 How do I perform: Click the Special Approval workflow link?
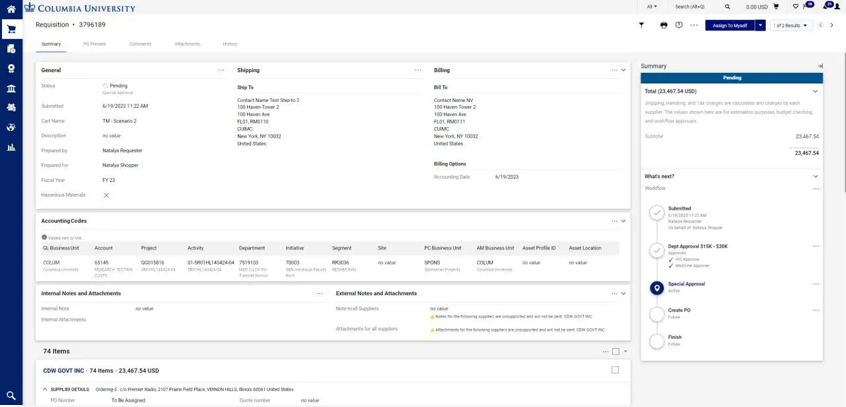click(686, 284)
